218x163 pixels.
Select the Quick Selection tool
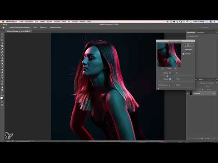2,43
